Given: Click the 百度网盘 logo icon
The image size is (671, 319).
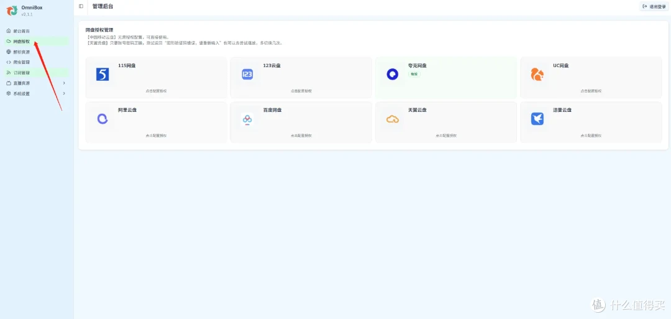Looking at the screenshot, I should click(x=247, y=119).
